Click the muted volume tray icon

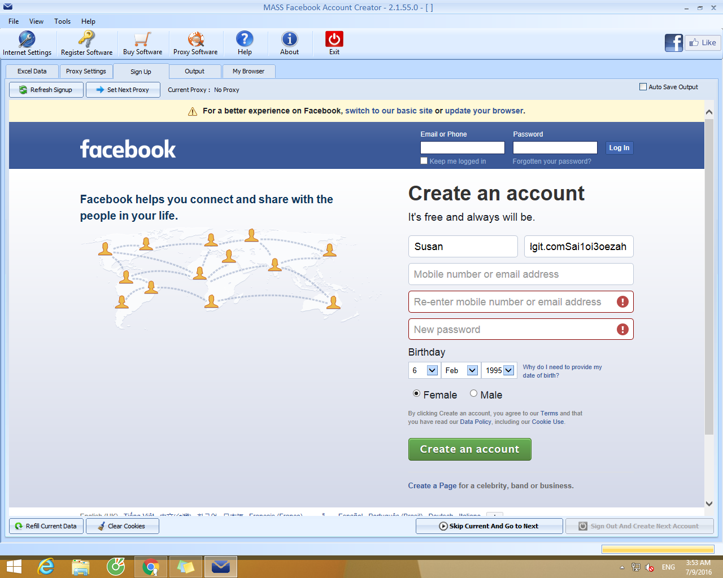click(x=650, y=567)
